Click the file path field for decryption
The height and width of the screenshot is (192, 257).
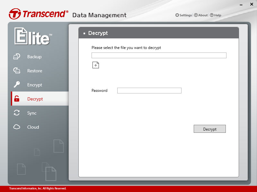(x=159, y=55)
